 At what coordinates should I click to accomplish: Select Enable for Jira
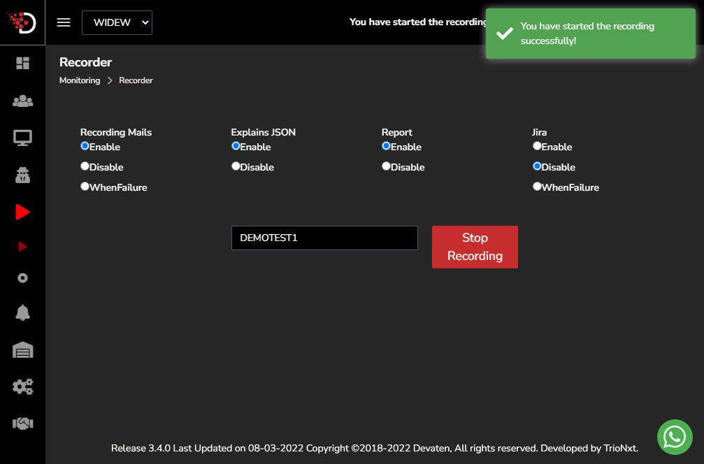[537, 146]
